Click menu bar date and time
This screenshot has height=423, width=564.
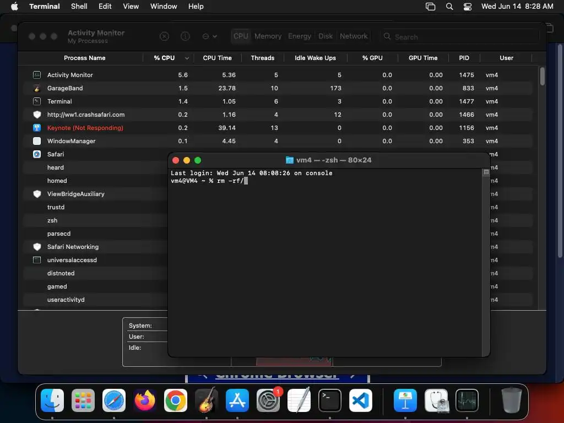tap(517, 6)
